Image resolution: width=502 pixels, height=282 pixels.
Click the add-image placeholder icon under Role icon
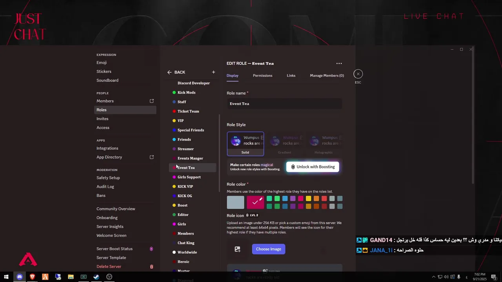[x=237, y=249]
